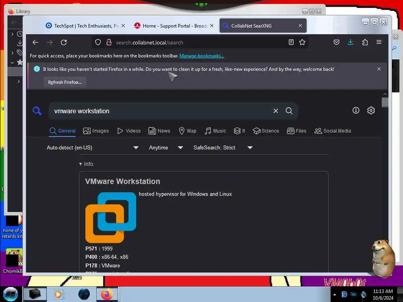Select Videos search category

coord(129,131)
